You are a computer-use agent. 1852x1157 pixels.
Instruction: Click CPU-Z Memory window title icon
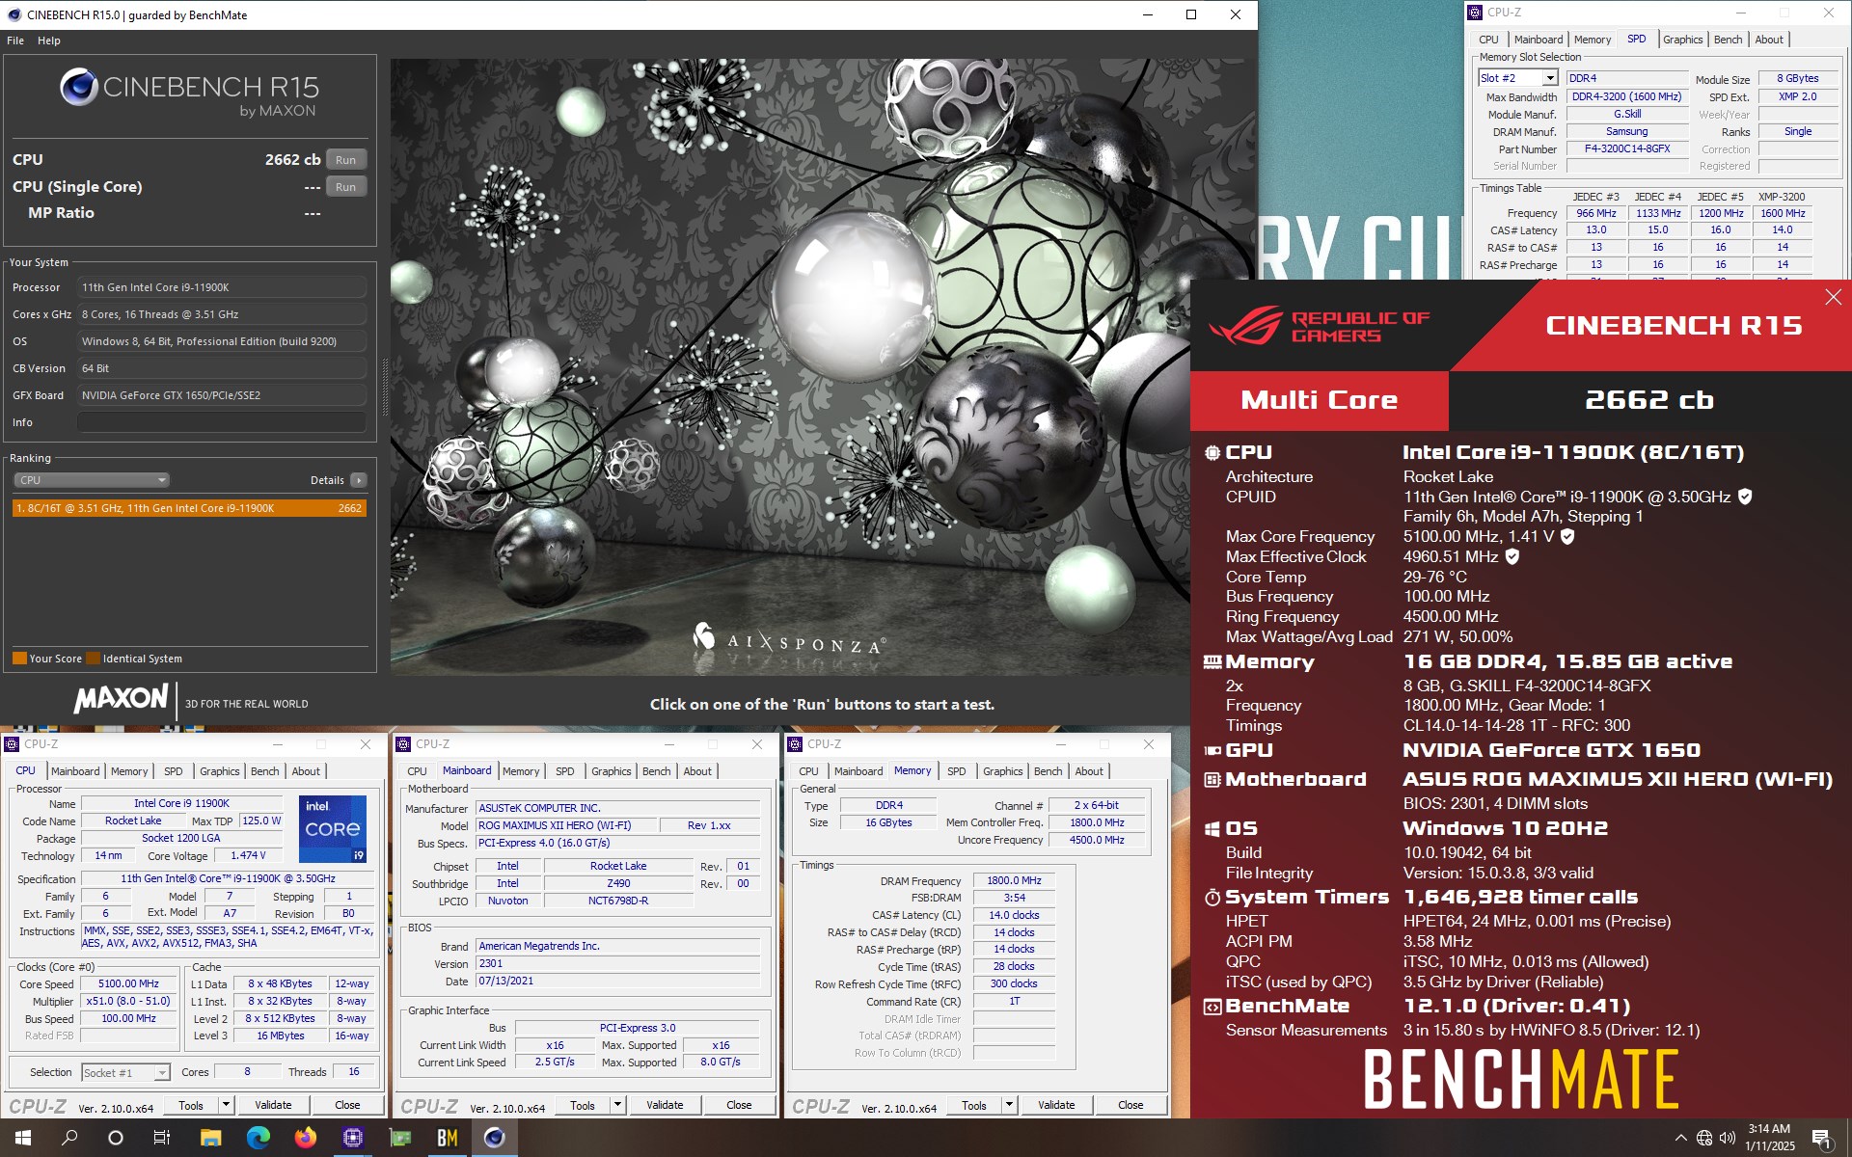coord(795,744)
